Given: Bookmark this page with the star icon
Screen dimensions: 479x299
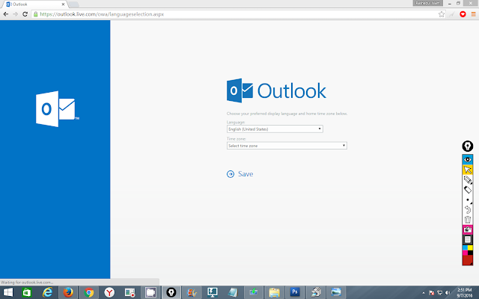Looking at the screenshot, I should tap(441, 14).
